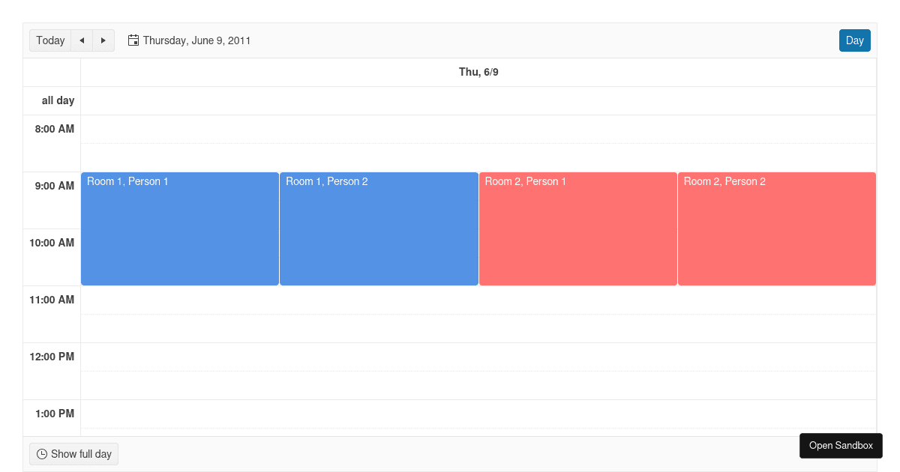Open the Thursday, June 9, 2011 date selector
Image resolution: width=900 pixels, height=472 pixels.
(196, 40)
